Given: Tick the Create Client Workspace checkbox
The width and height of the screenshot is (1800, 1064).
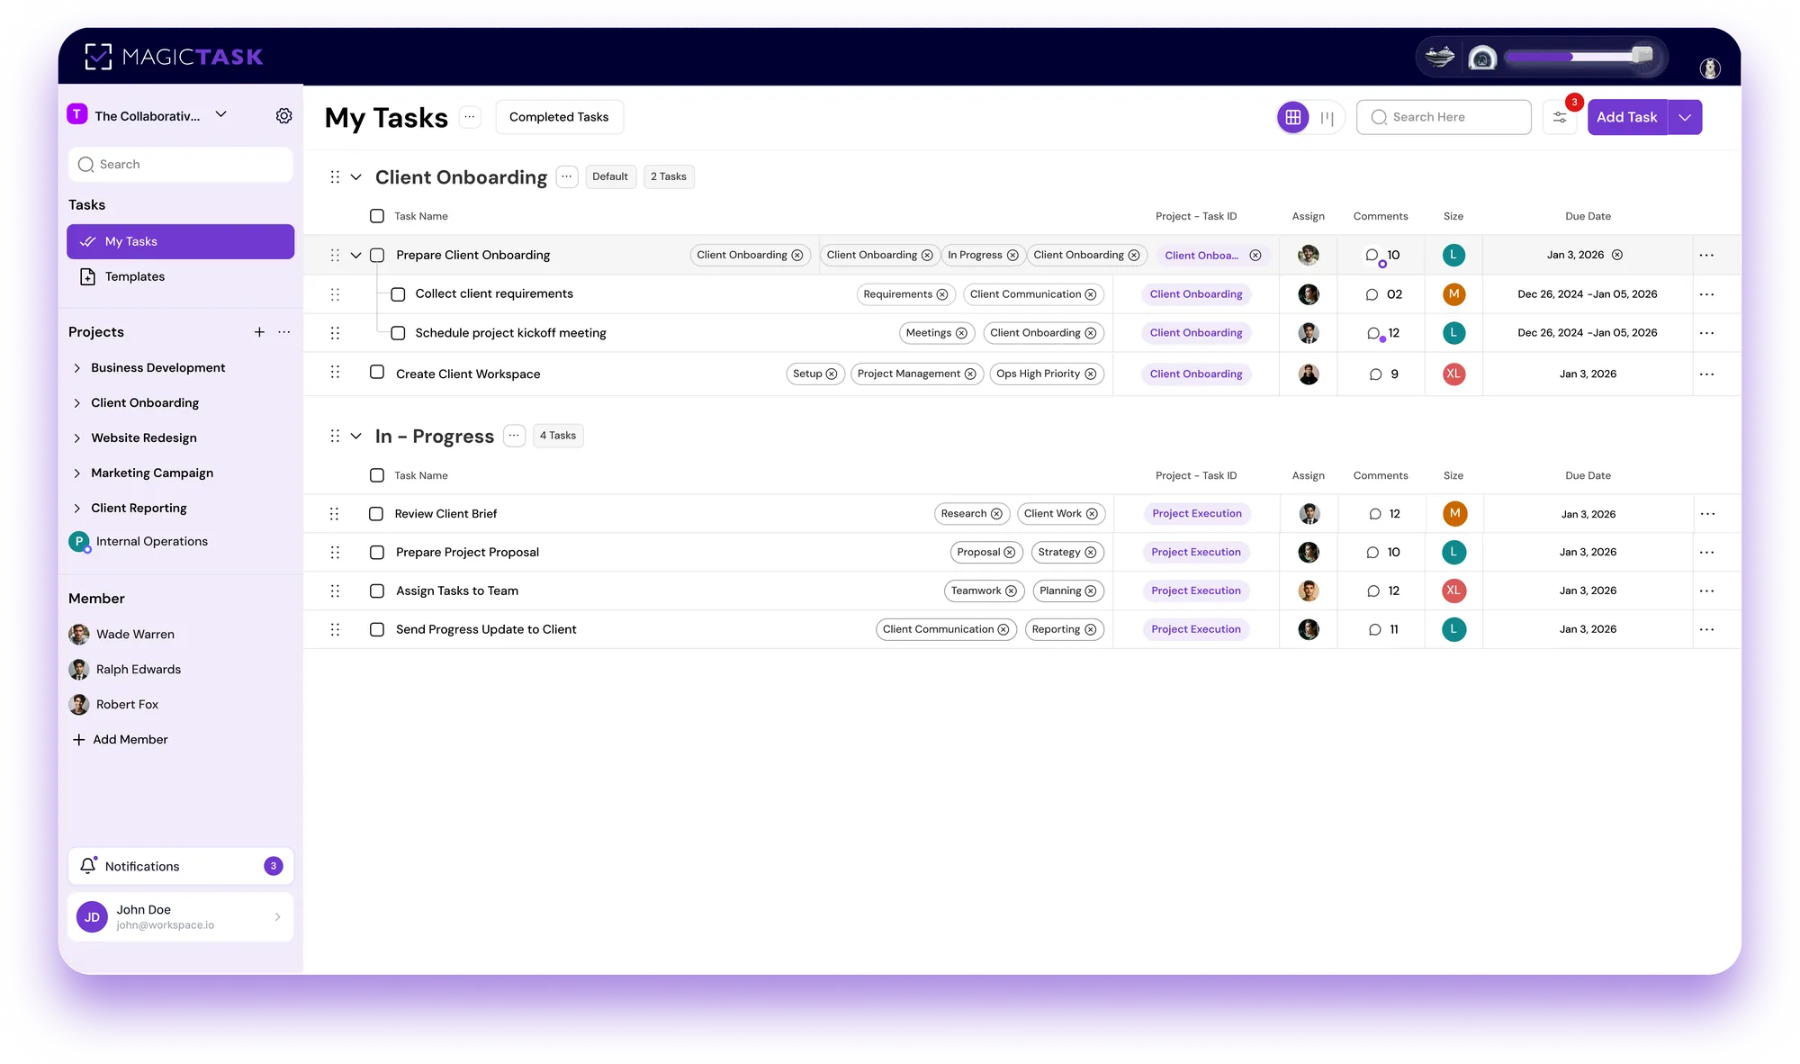Looking at the screenshot, I should click(x=377, y=372).
